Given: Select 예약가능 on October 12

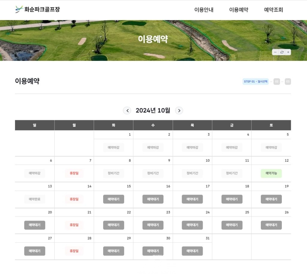Looking at the screenshot, I should [x=271, y=173].
